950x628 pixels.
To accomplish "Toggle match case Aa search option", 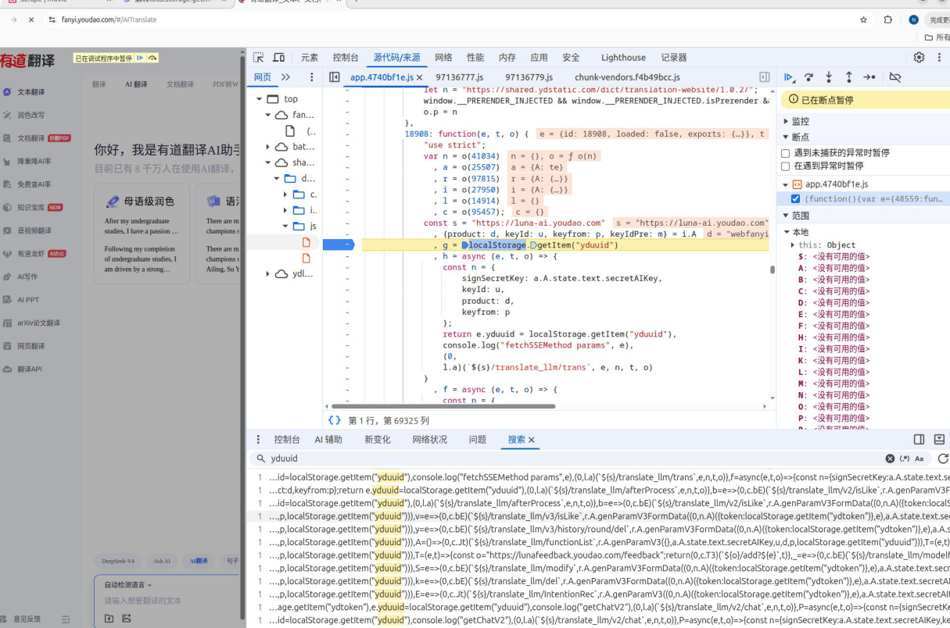I will tap(919, 459).
